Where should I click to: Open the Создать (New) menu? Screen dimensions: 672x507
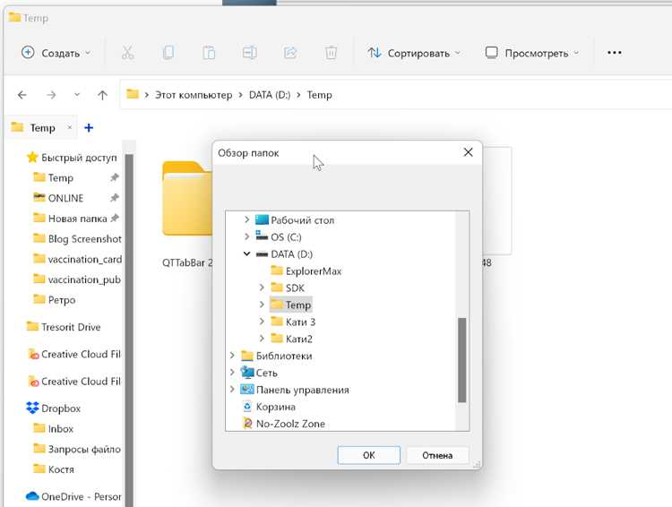click(56, 53)
